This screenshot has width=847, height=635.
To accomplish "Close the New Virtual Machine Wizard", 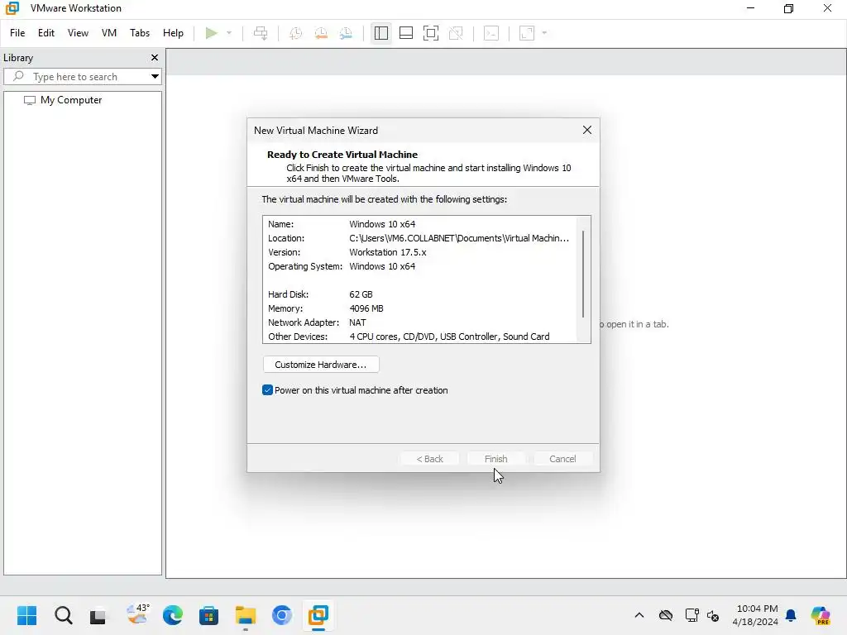I will [587, 130].
